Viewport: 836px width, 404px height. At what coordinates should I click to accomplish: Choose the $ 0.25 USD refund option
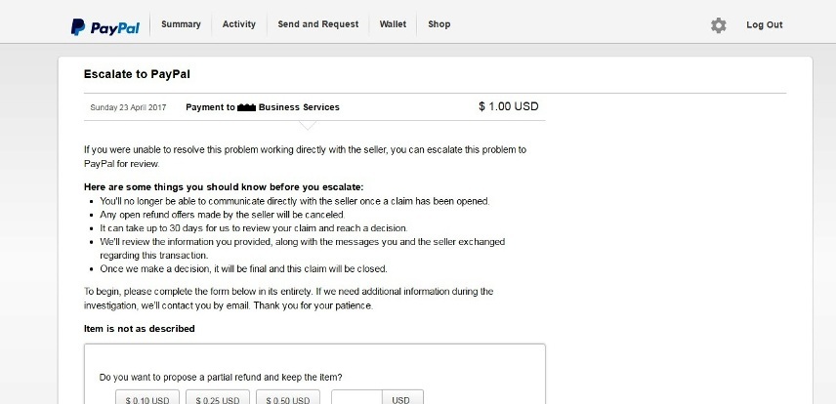point(217,397)
